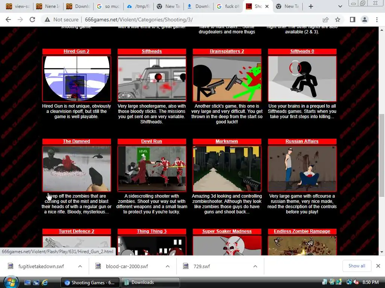This screenshot has height=288, width=385.
Task: Select the Shooting Games taskbar button
Action: [90, 283]
